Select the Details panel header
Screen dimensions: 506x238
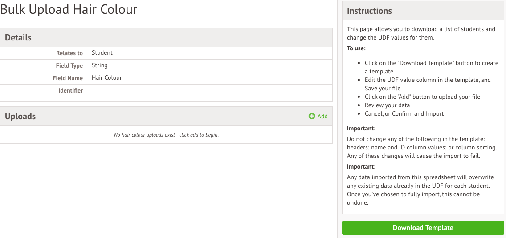(x=18, y=38)
